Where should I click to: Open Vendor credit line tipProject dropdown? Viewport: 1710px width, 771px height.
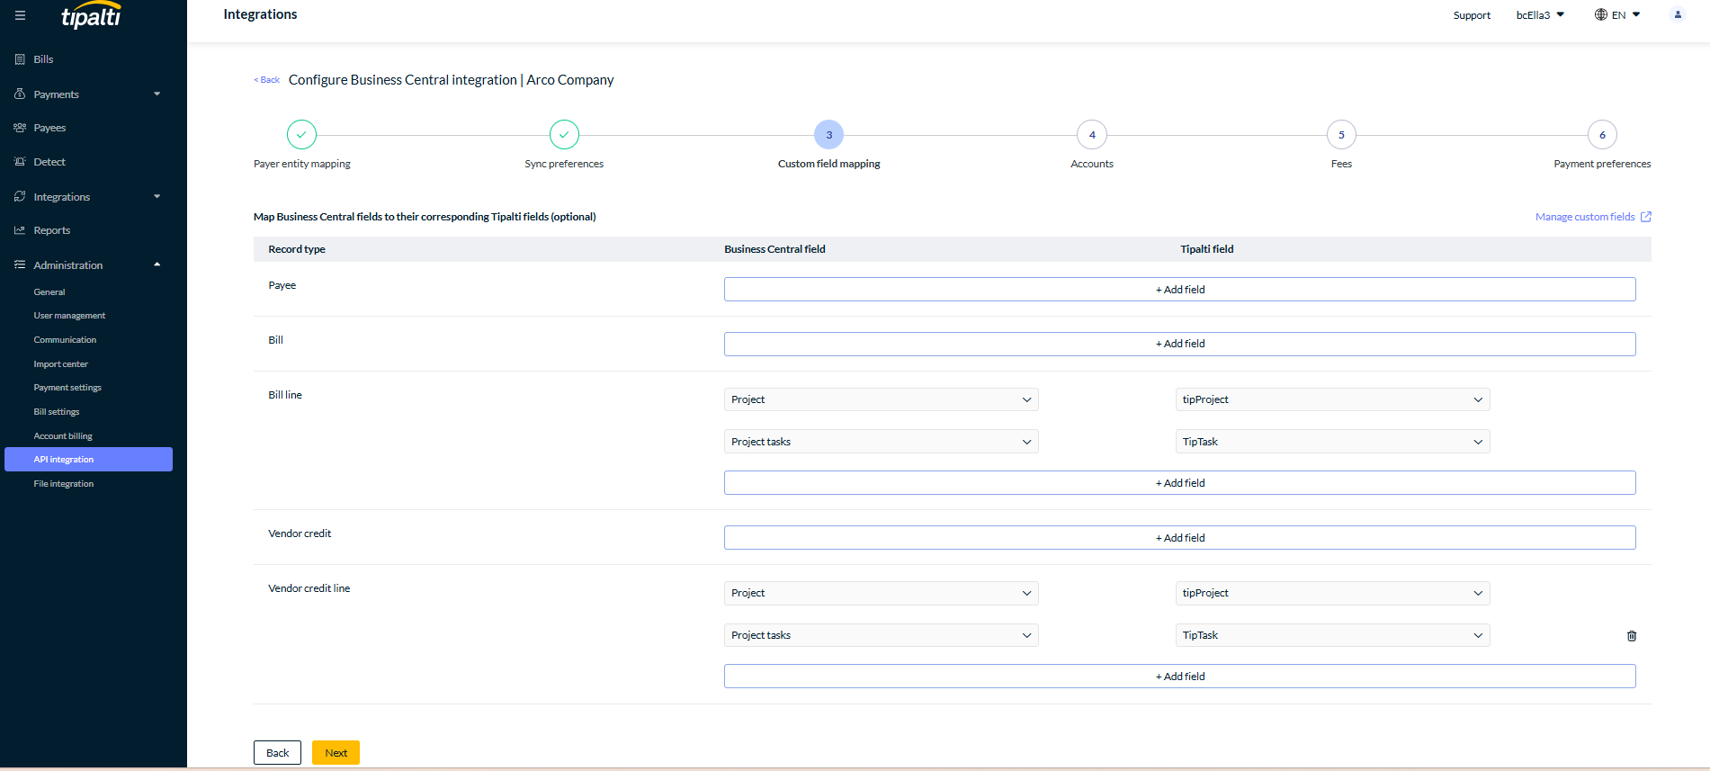1332,593
